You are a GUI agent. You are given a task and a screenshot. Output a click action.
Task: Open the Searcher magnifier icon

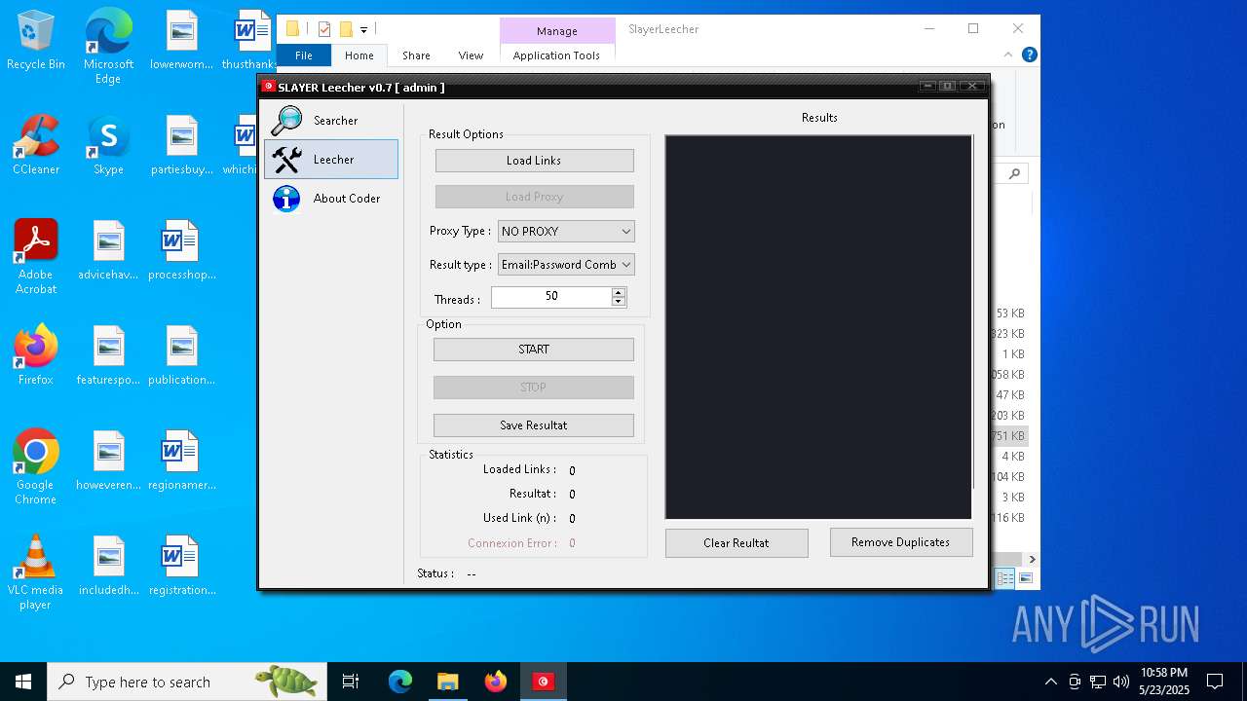[286, 121]
